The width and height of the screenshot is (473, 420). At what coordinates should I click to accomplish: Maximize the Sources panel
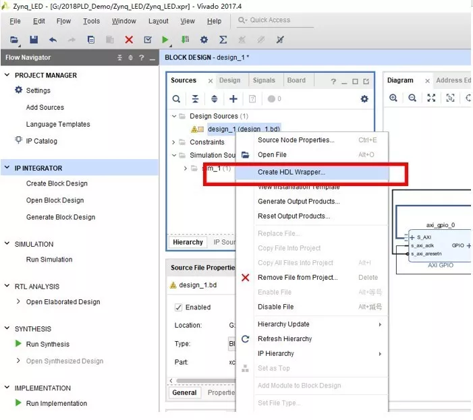[355, 82]
